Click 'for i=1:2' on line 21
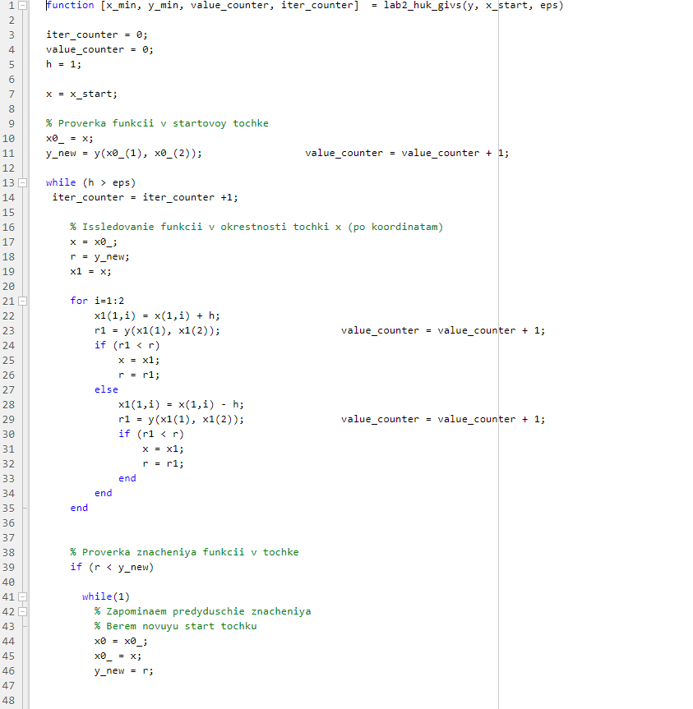 97,301
